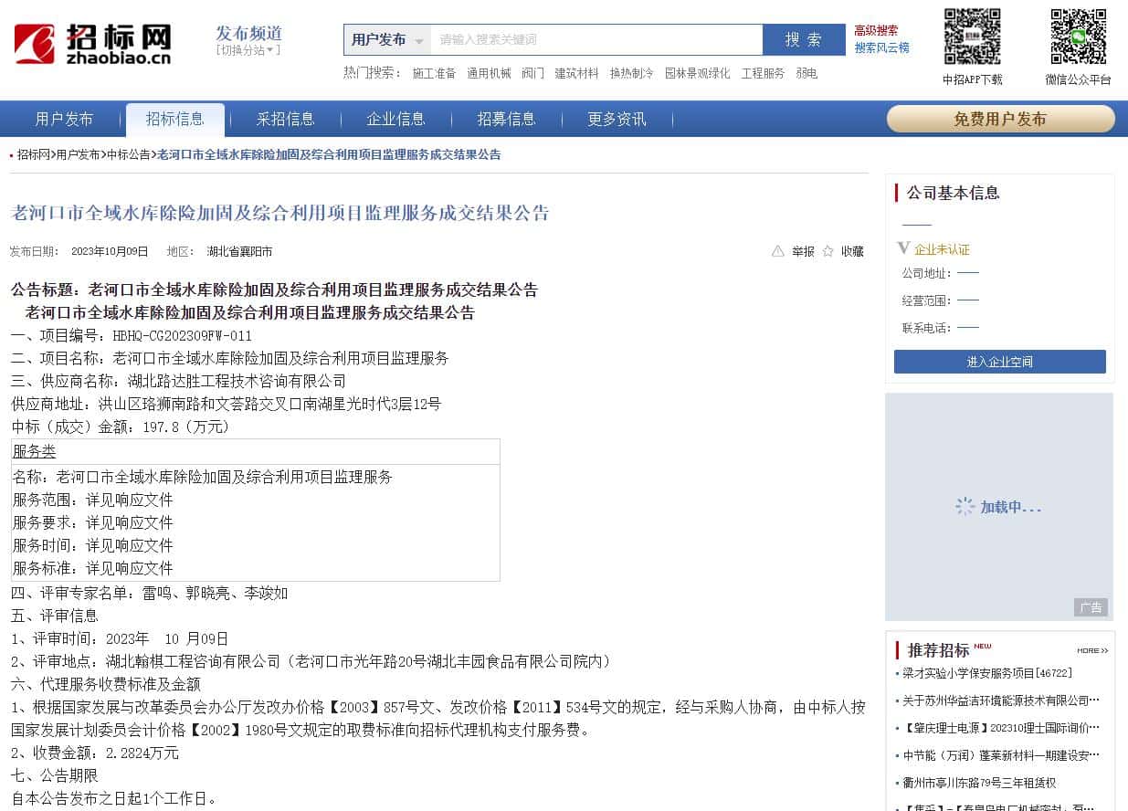The height and width of the screenshot is (811, 1128).
Task: Open the 用户发布 search type dropdown
Action: (387, 40)
